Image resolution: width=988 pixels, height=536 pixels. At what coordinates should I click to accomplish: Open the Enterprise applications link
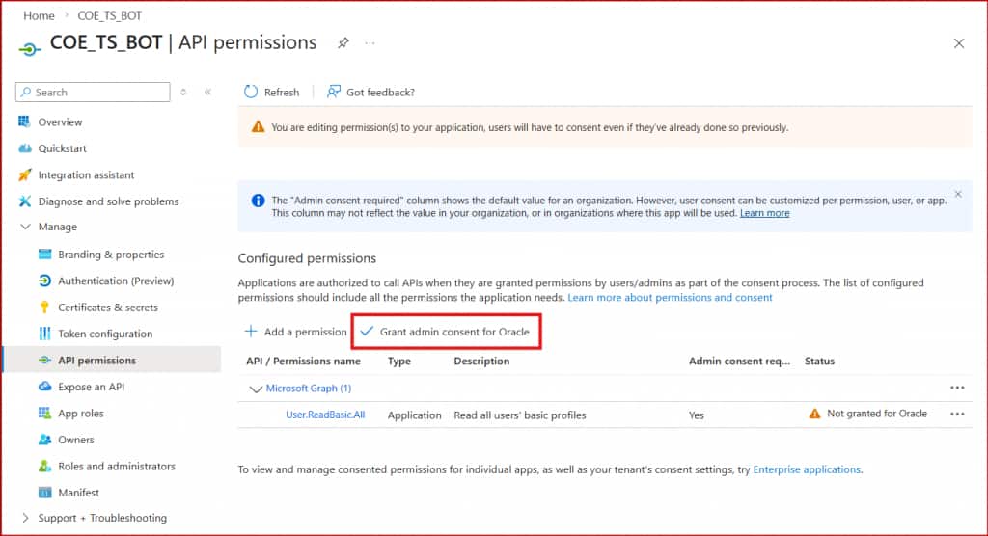tap(806, 469)
